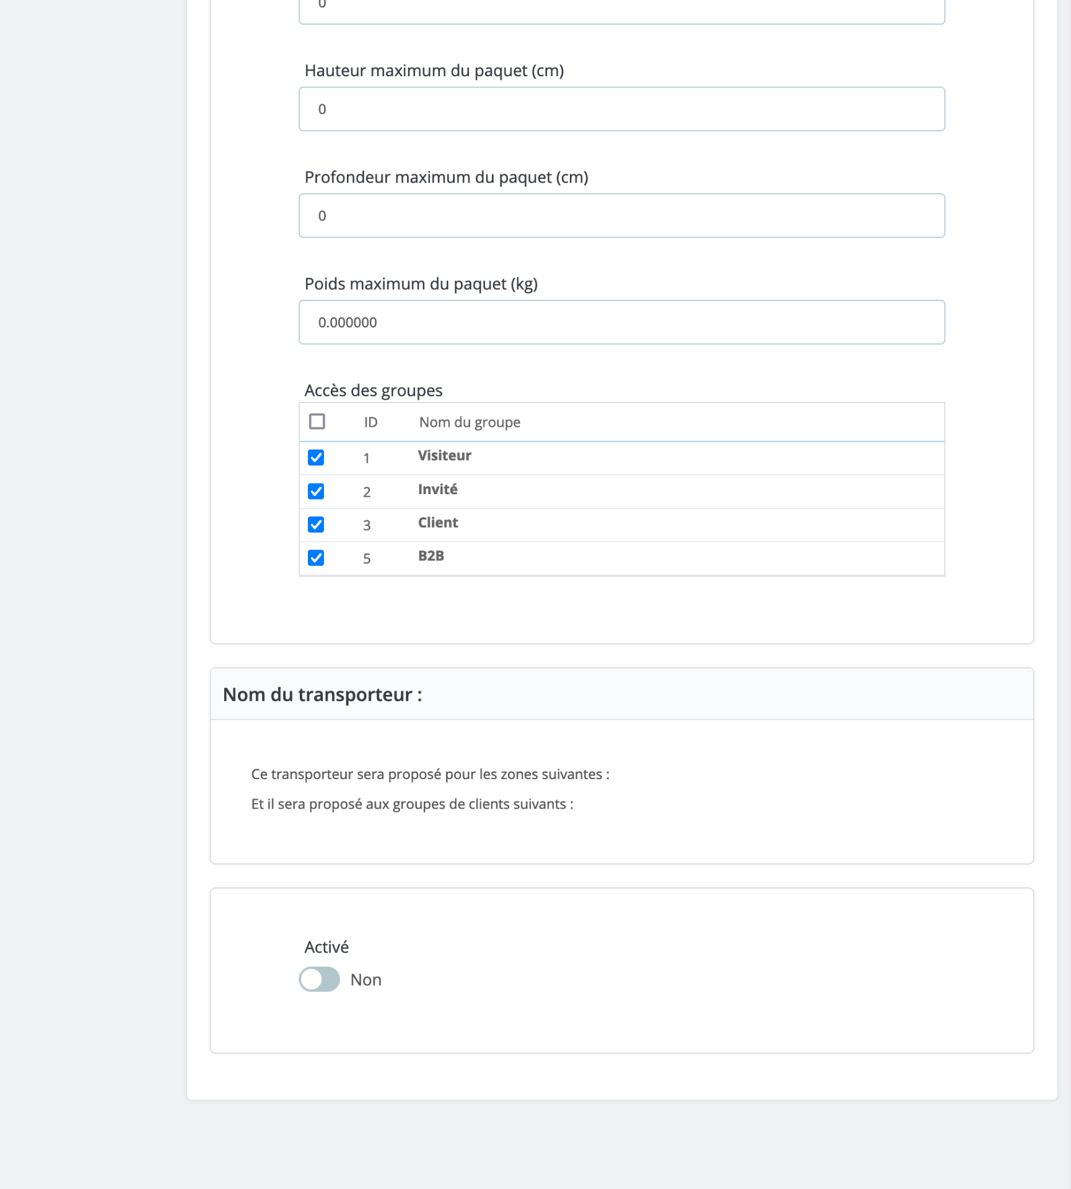Click the Nom du transporteur panel heading
This screenshot has width=1071, height=1189.
tap(322, 694)
